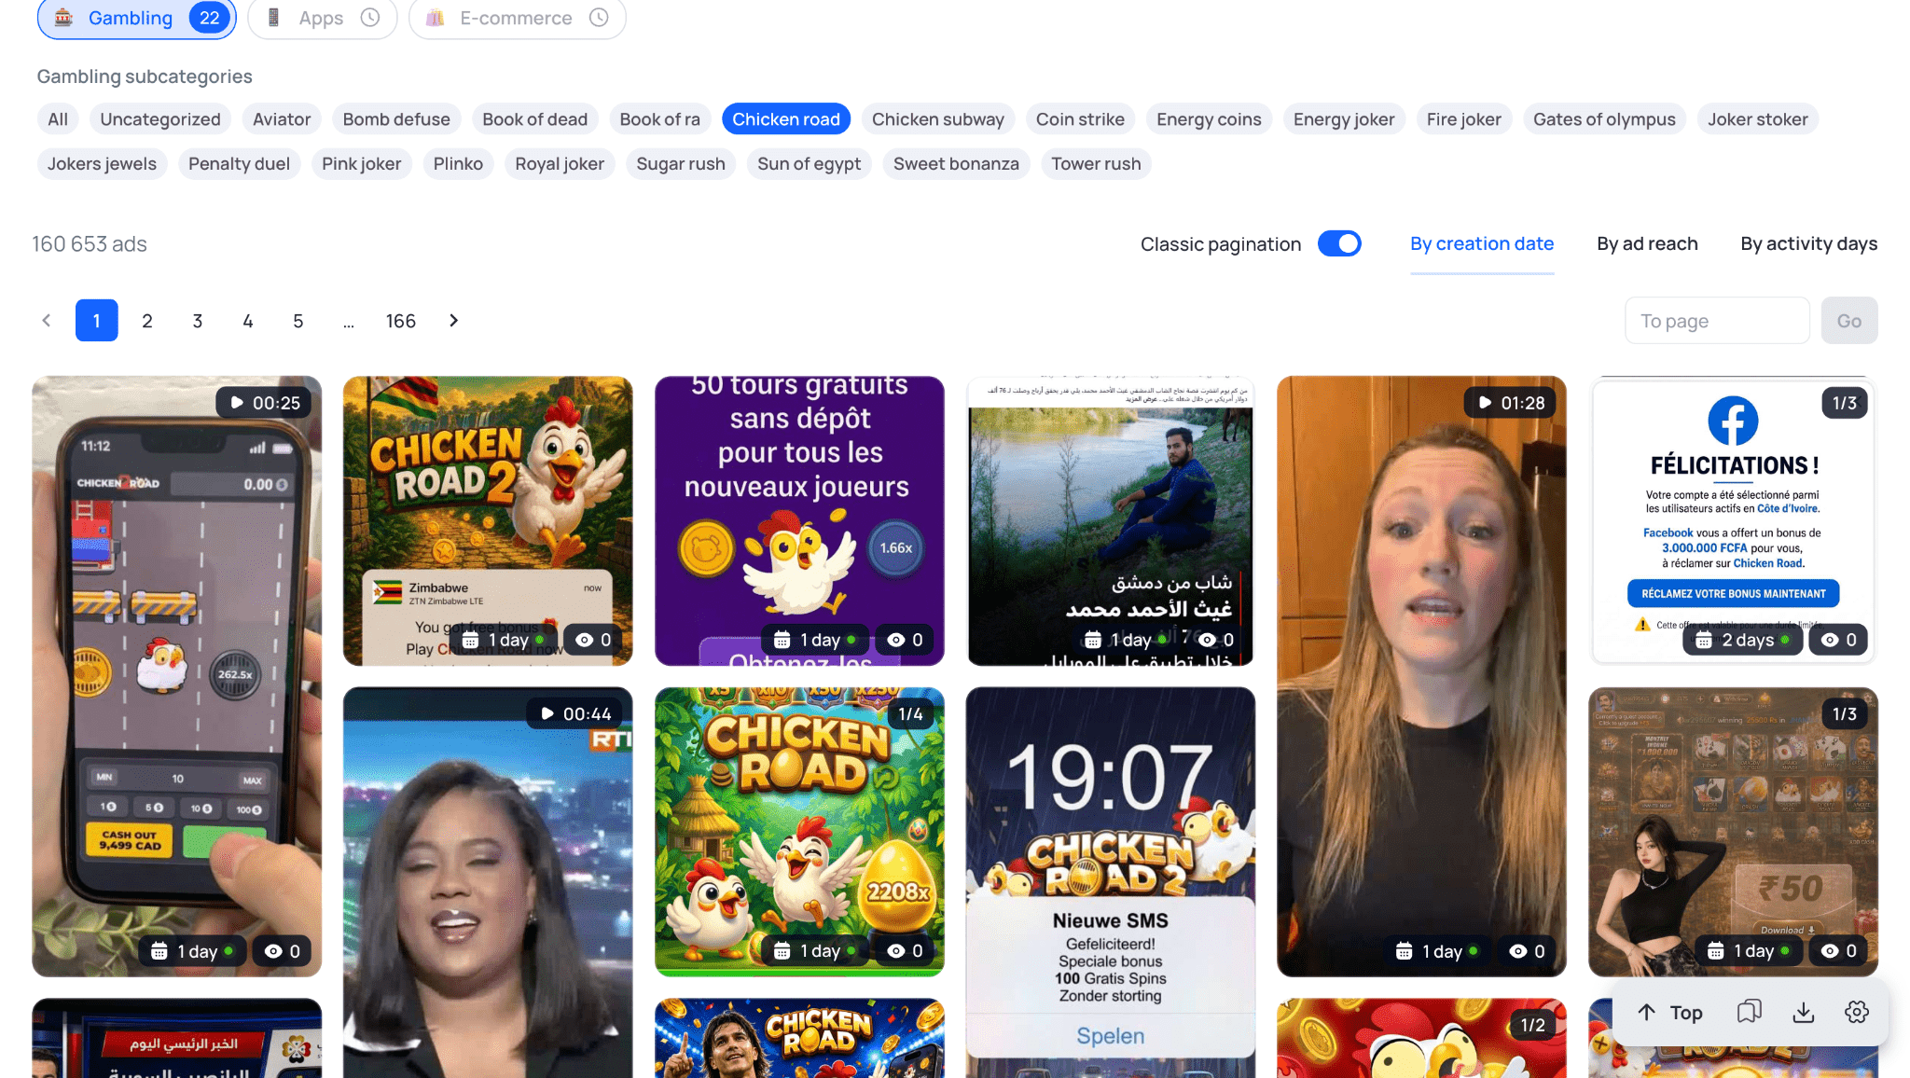Viewport: 1910px width, 1078px height.
Task: Open the Chicken Road 2 Zimbabwe ad
Action: (488, 520)
